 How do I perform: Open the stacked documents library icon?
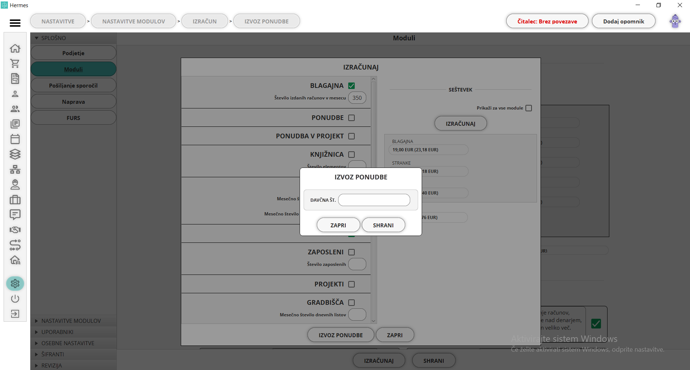click(x=15, y=124)
